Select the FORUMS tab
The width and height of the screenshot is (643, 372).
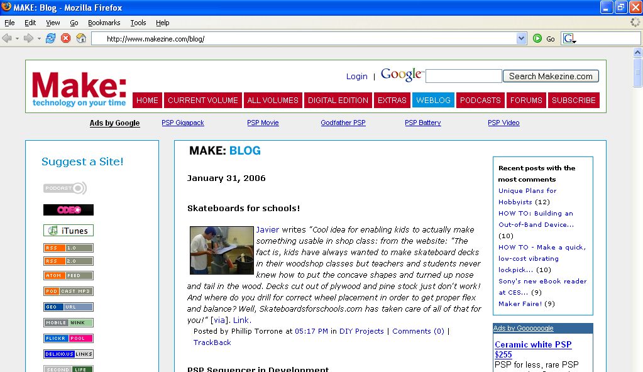click(526, 100)
